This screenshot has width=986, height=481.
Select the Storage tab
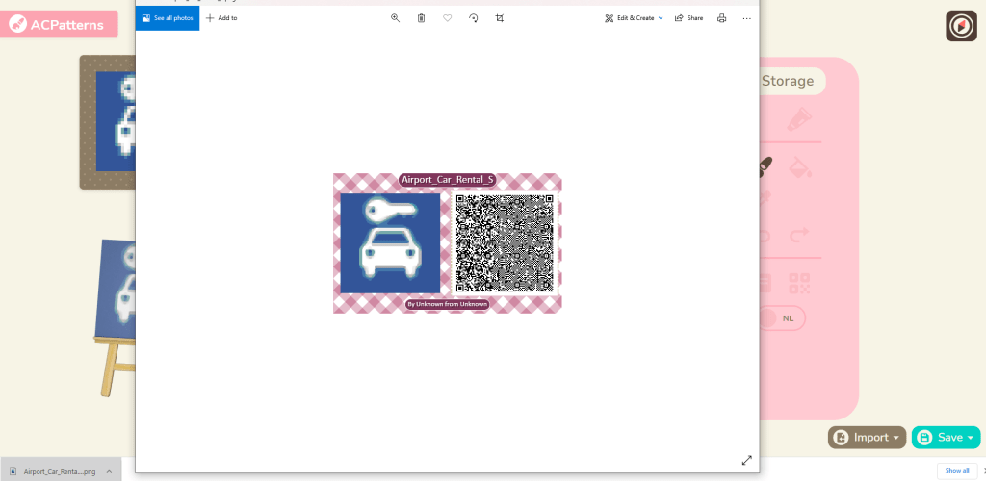[787, 82]
